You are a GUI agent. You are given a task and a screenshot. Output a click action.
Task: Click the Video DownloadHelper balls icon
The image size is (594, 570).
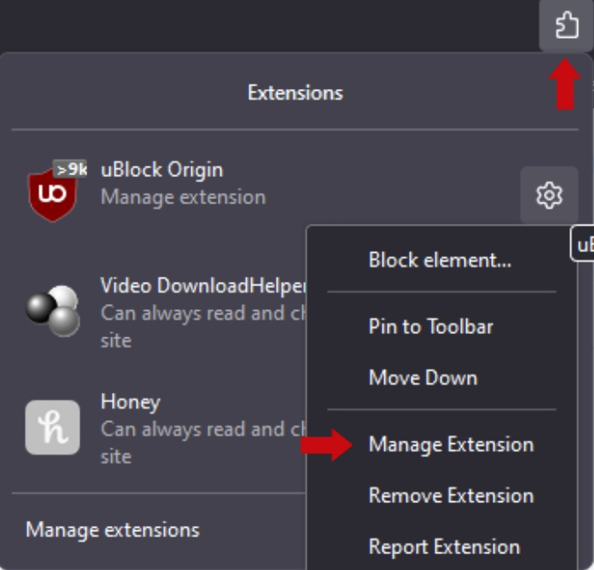click(x=53, y=311)
